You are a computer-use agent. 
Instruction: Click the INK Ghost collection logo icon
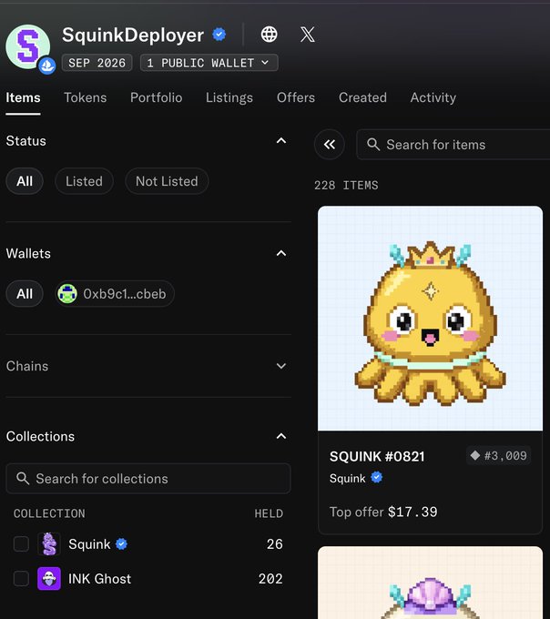49,579
